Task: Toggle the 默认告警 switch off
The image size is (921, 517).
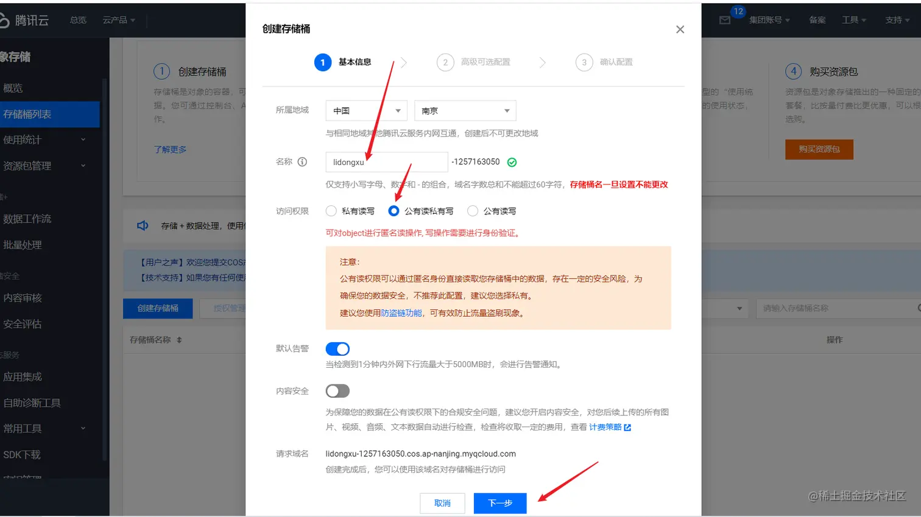Action: tap(337, 349)
